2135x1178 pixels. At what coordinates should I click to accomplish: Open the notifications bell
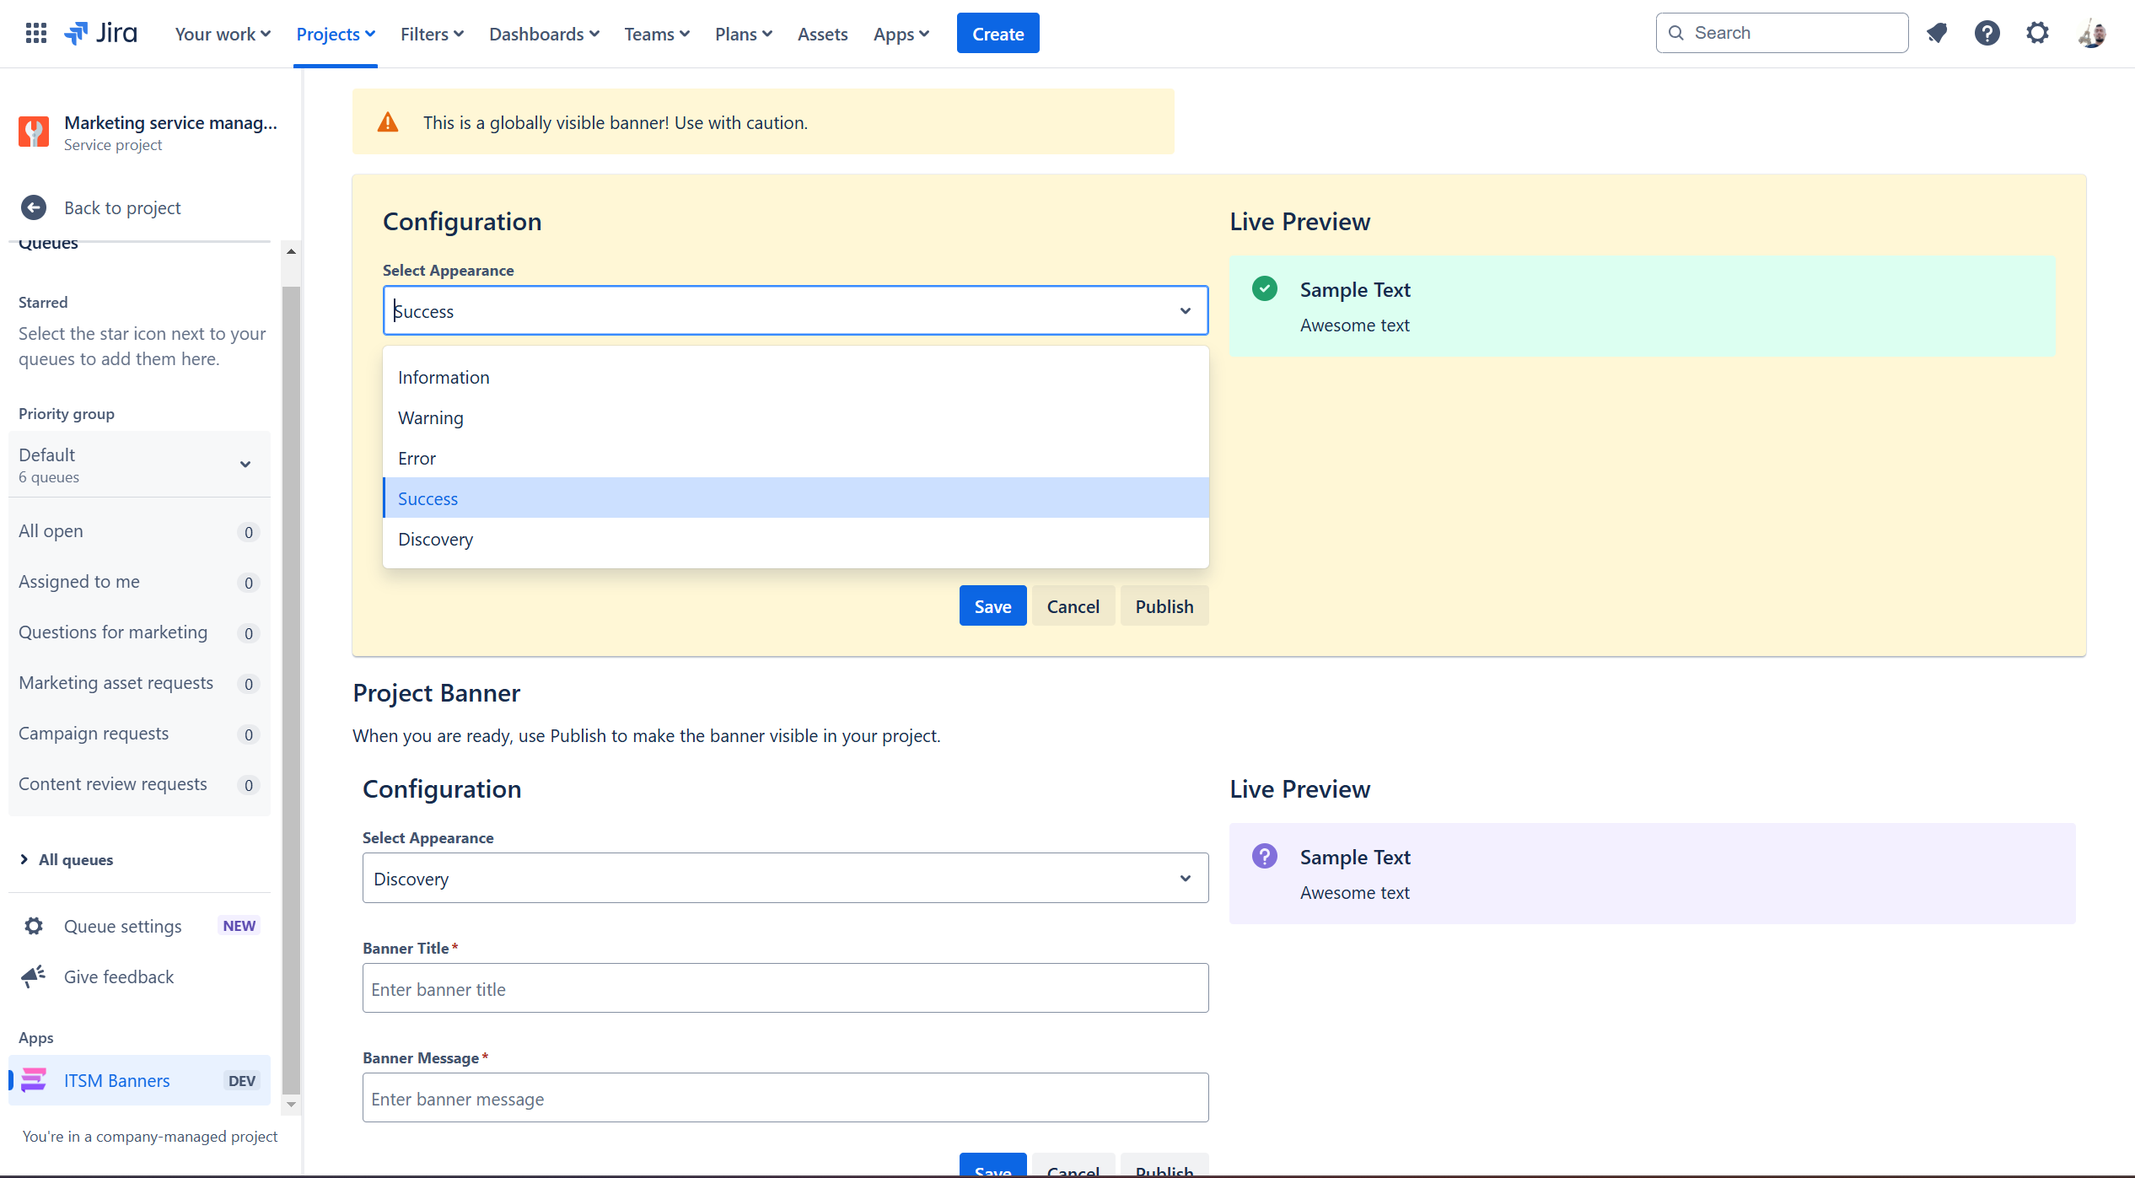(x=1936, y=33)
